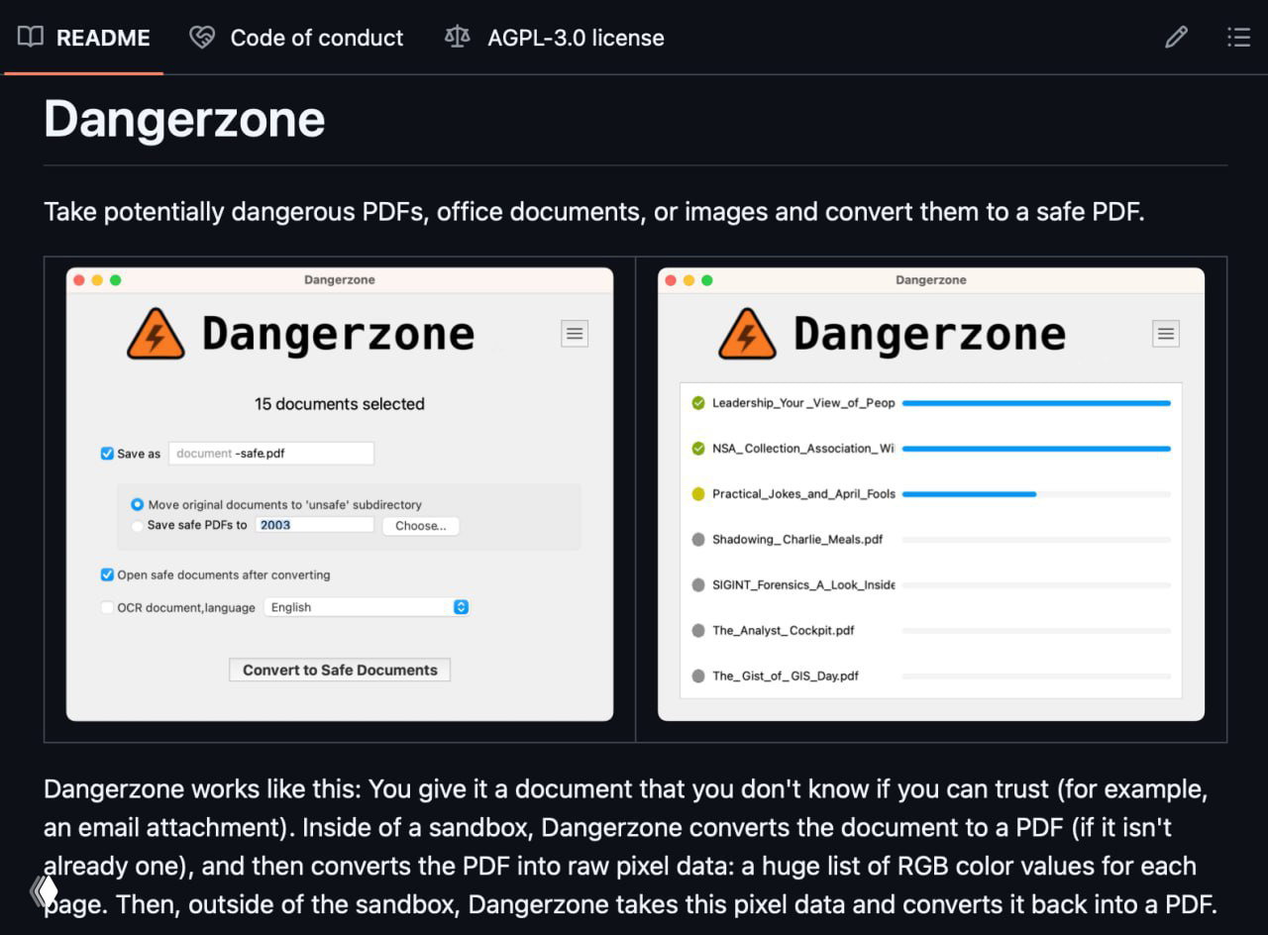Click the Choose... folder button
The height and width of the screenshot is (935, 1268).
420,526
